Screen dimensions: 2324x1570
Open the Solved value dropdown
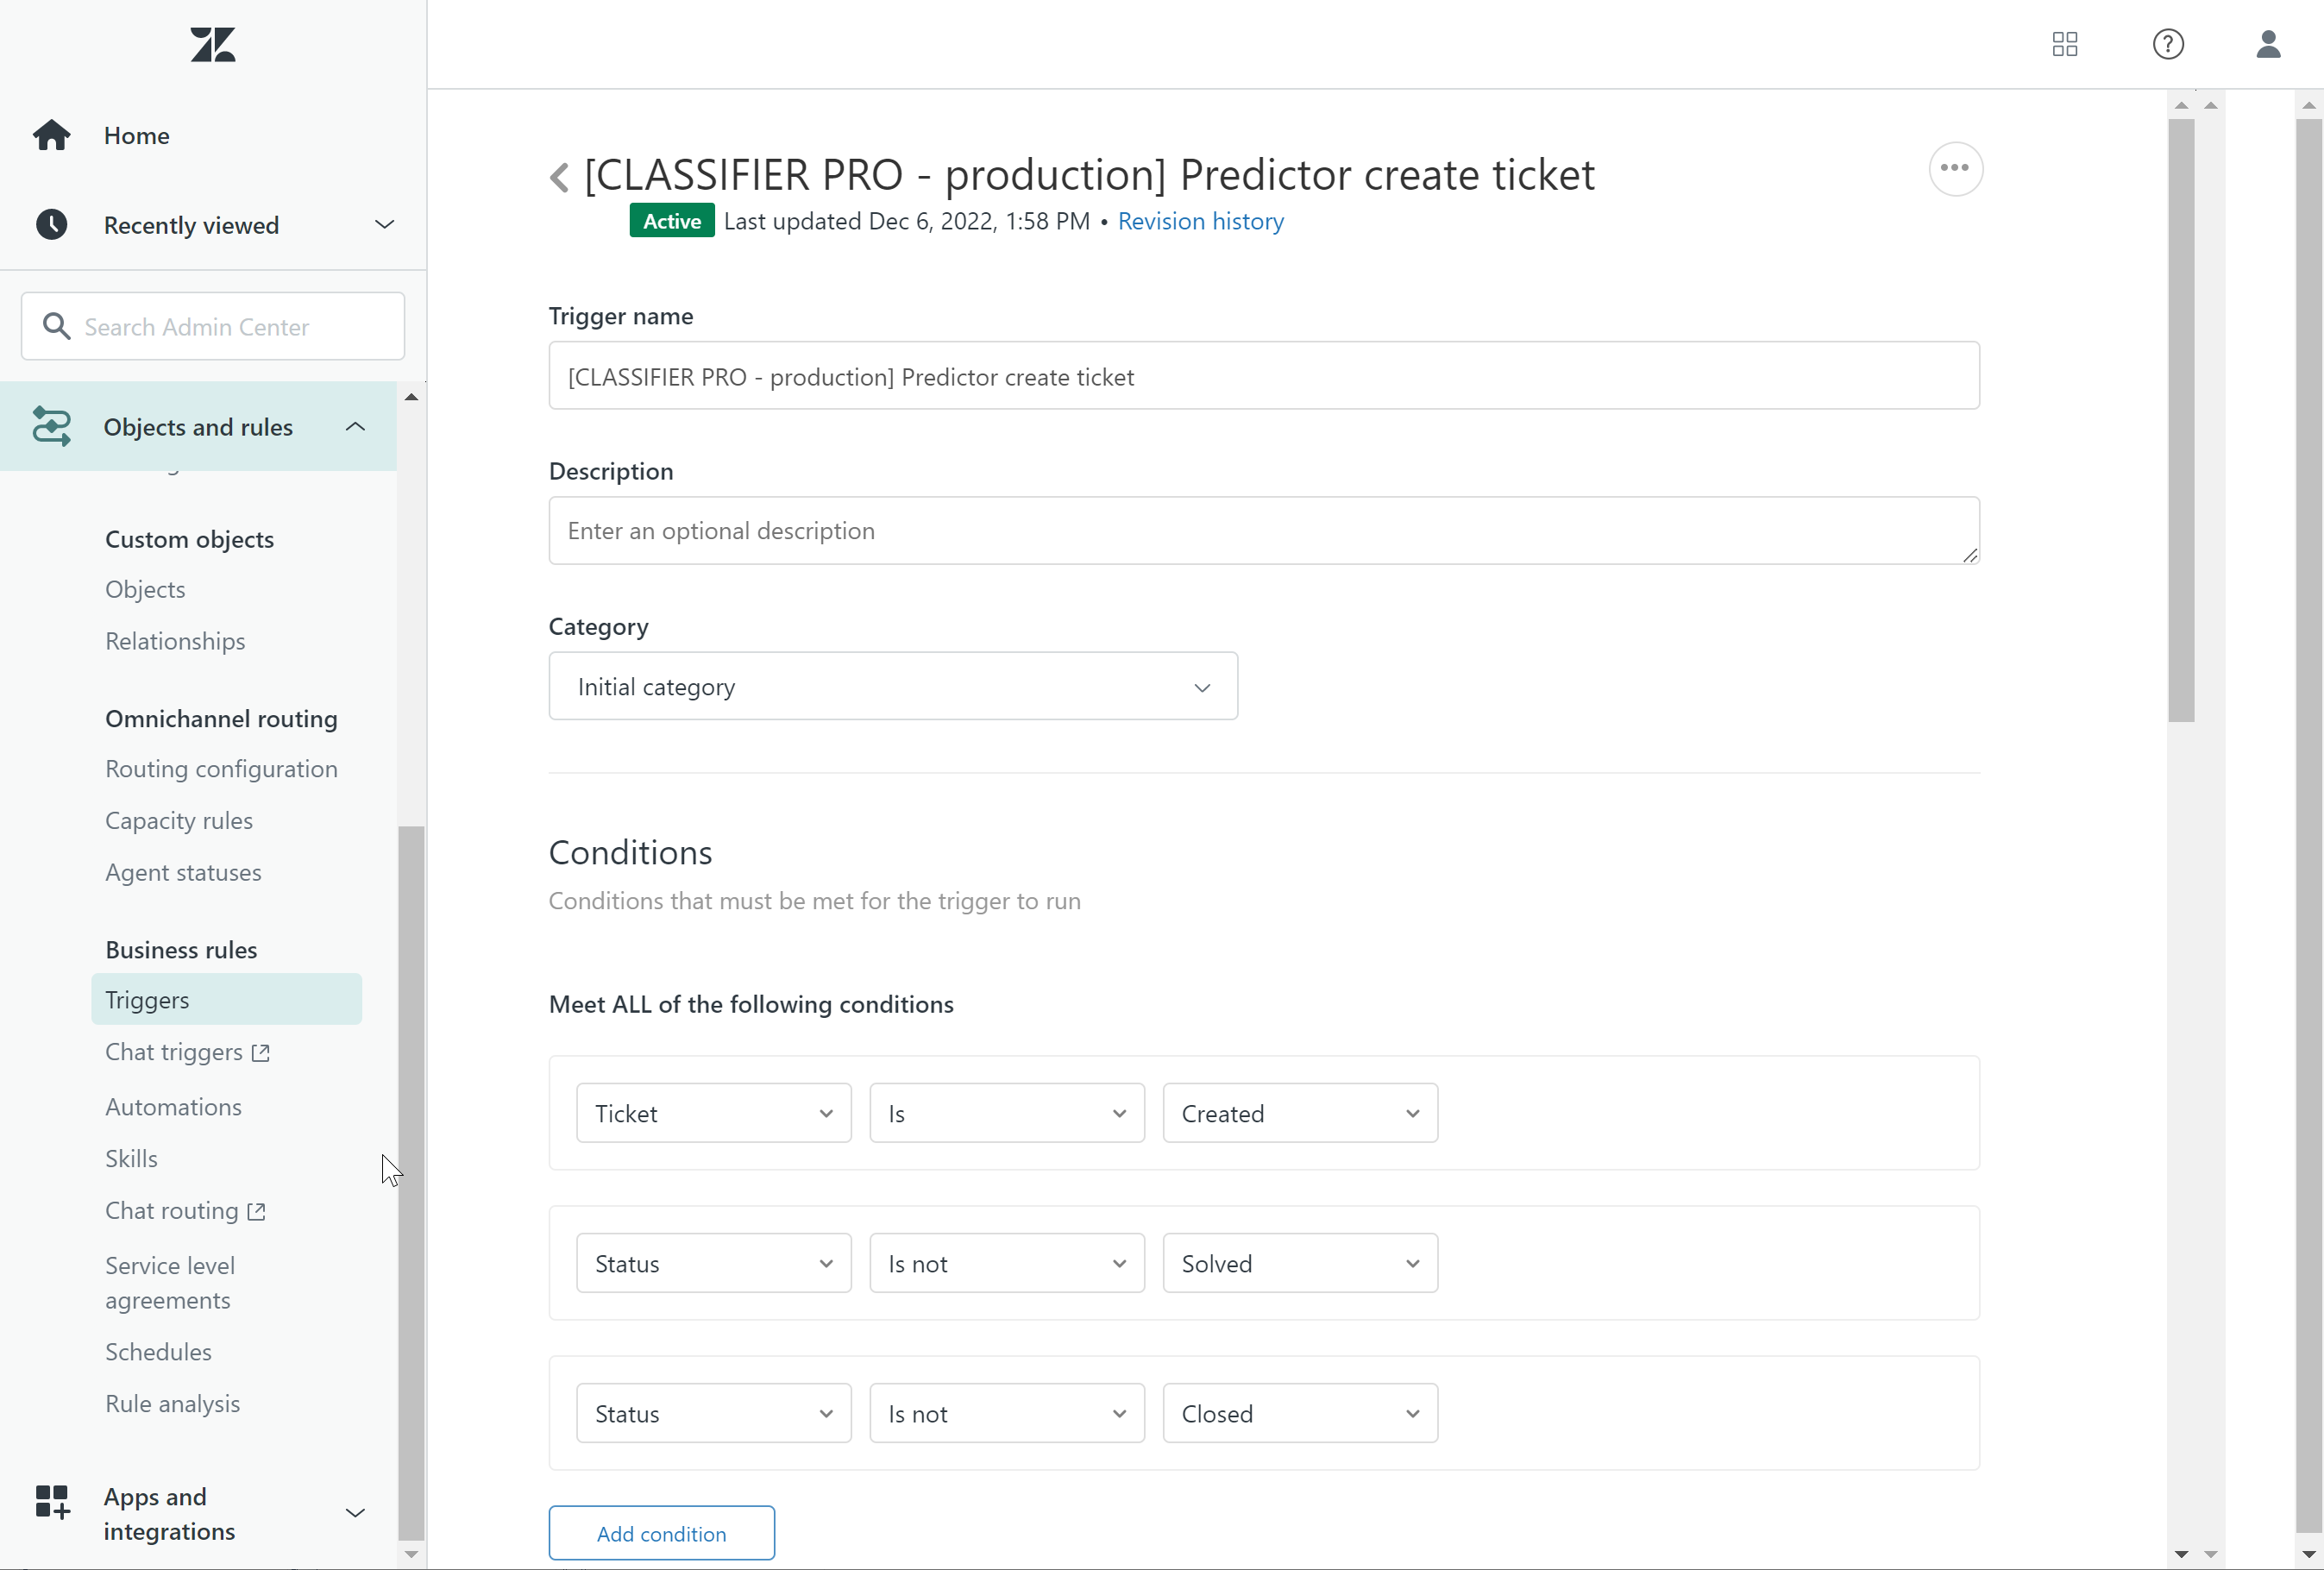pyautogui.click(x=1299, y=1263)
